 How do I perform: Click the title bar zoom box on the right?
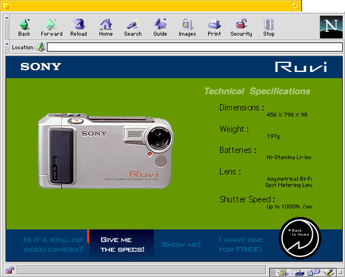coord(296,6)
